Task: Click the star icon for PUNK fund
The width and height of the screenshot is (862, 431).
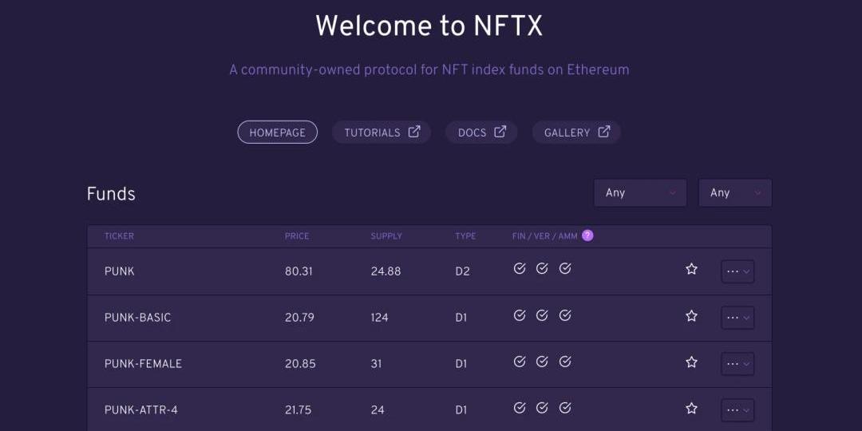Action: tap(691, 270)
